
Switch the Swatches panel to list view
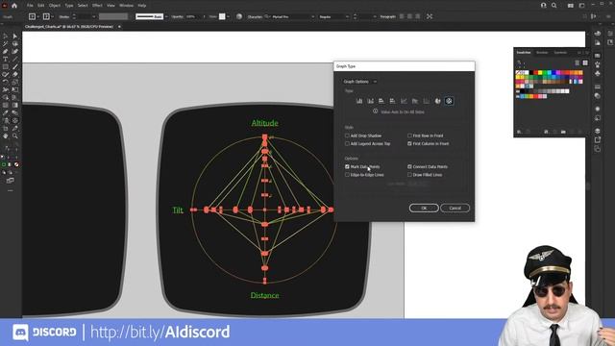click(x=577, y=62)
